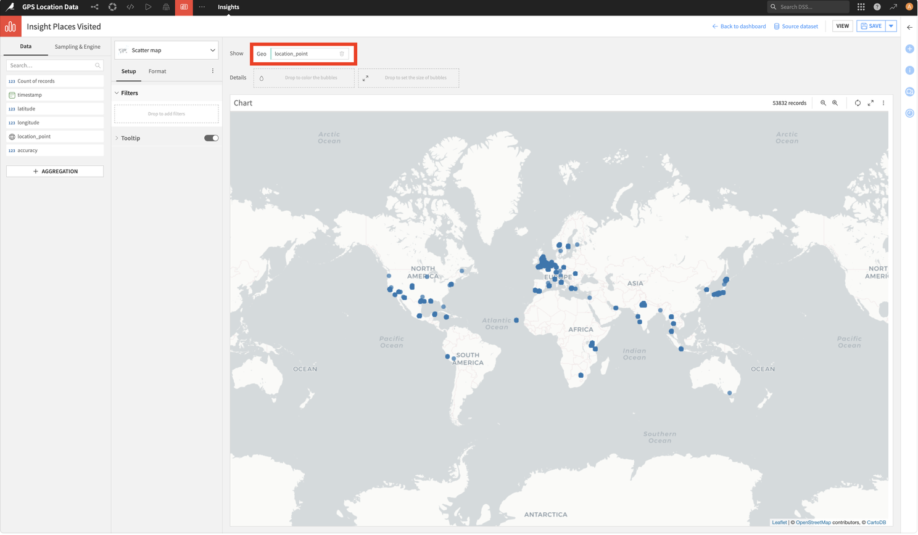Zoom in the chart map

(x=835, y=103)
